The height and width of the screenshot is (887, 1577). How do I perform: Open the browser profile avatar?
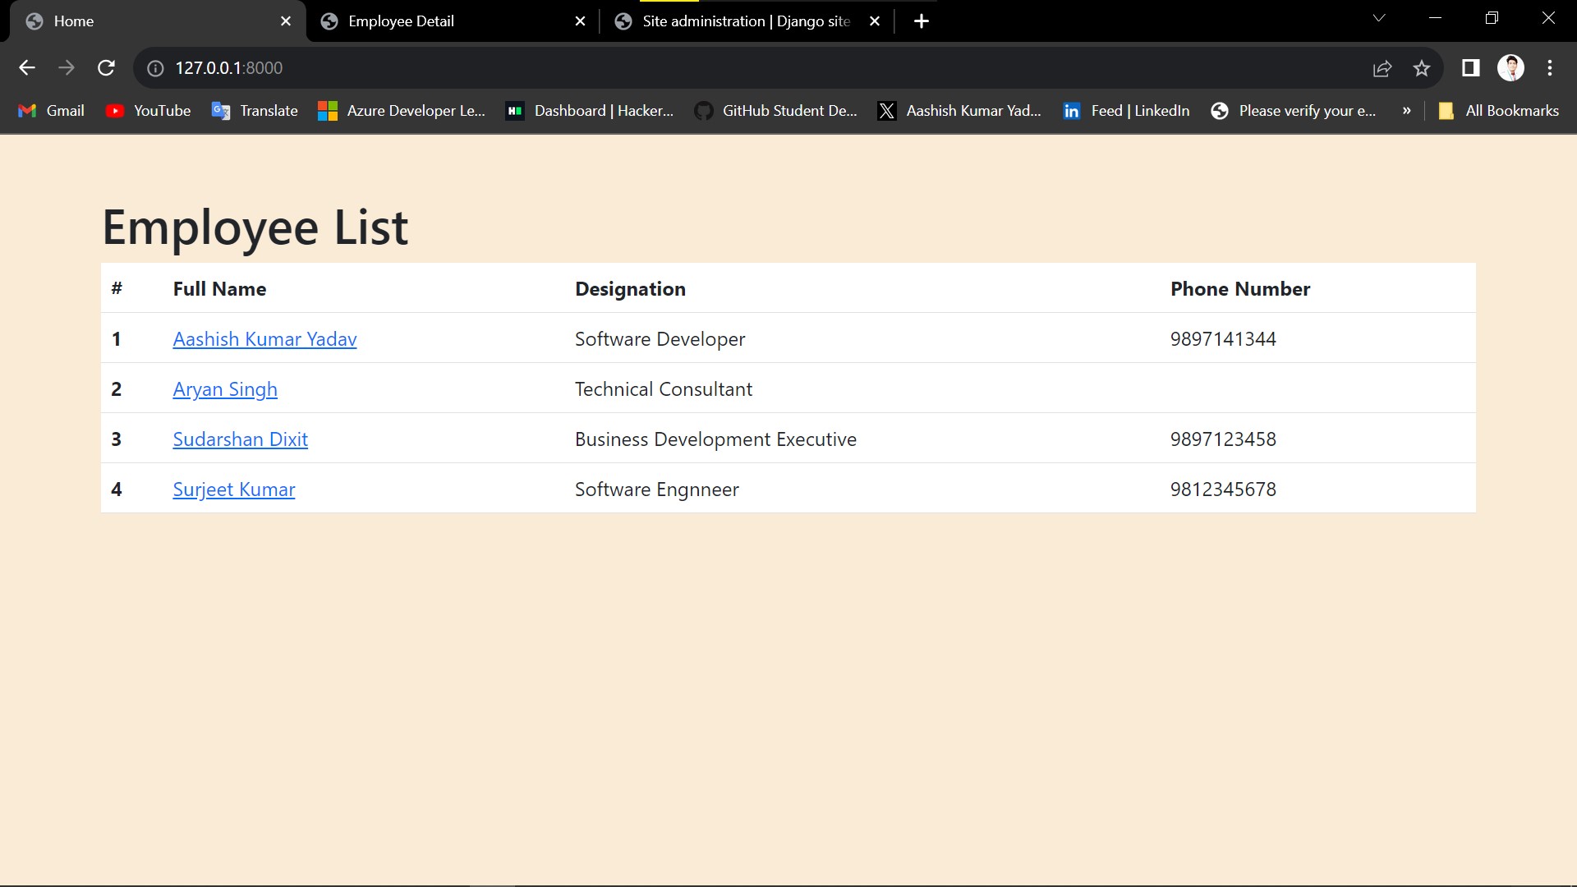click(1512, 68)
